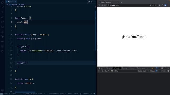Toggle live expression eye icon in console
170x95 pixels.
pyautogui.click(x=112, y=71)
